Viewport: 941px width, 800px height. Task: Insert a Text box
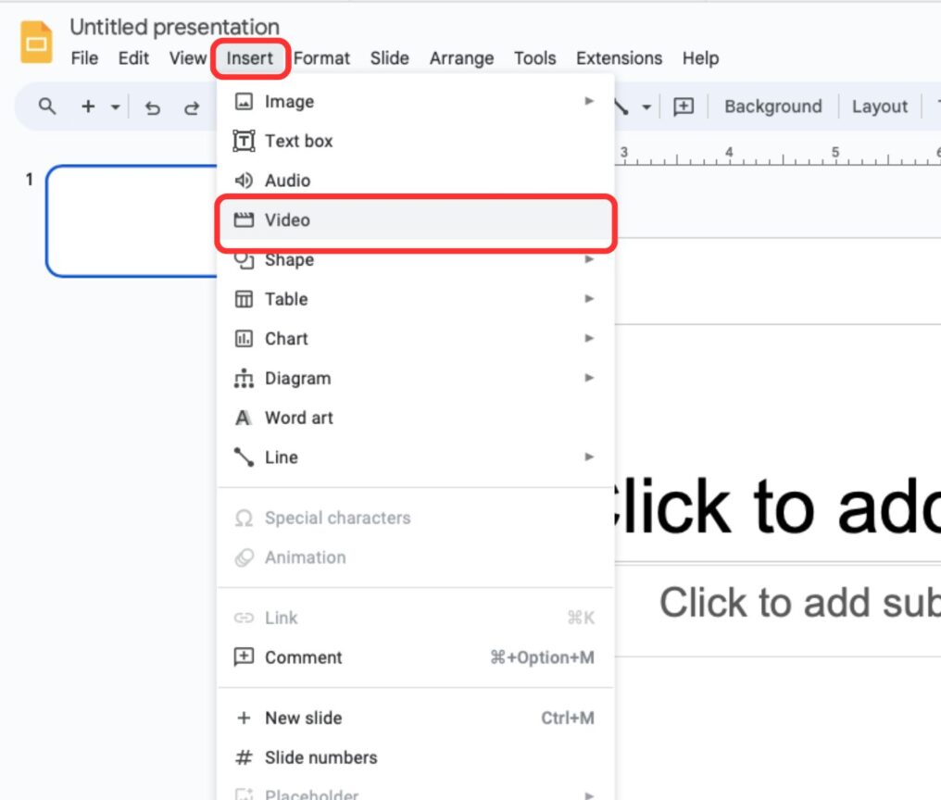(x=415, y=141)
